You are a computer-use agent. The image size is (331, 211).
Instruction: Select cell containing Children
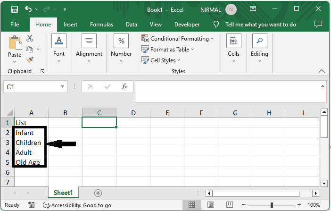31,143
